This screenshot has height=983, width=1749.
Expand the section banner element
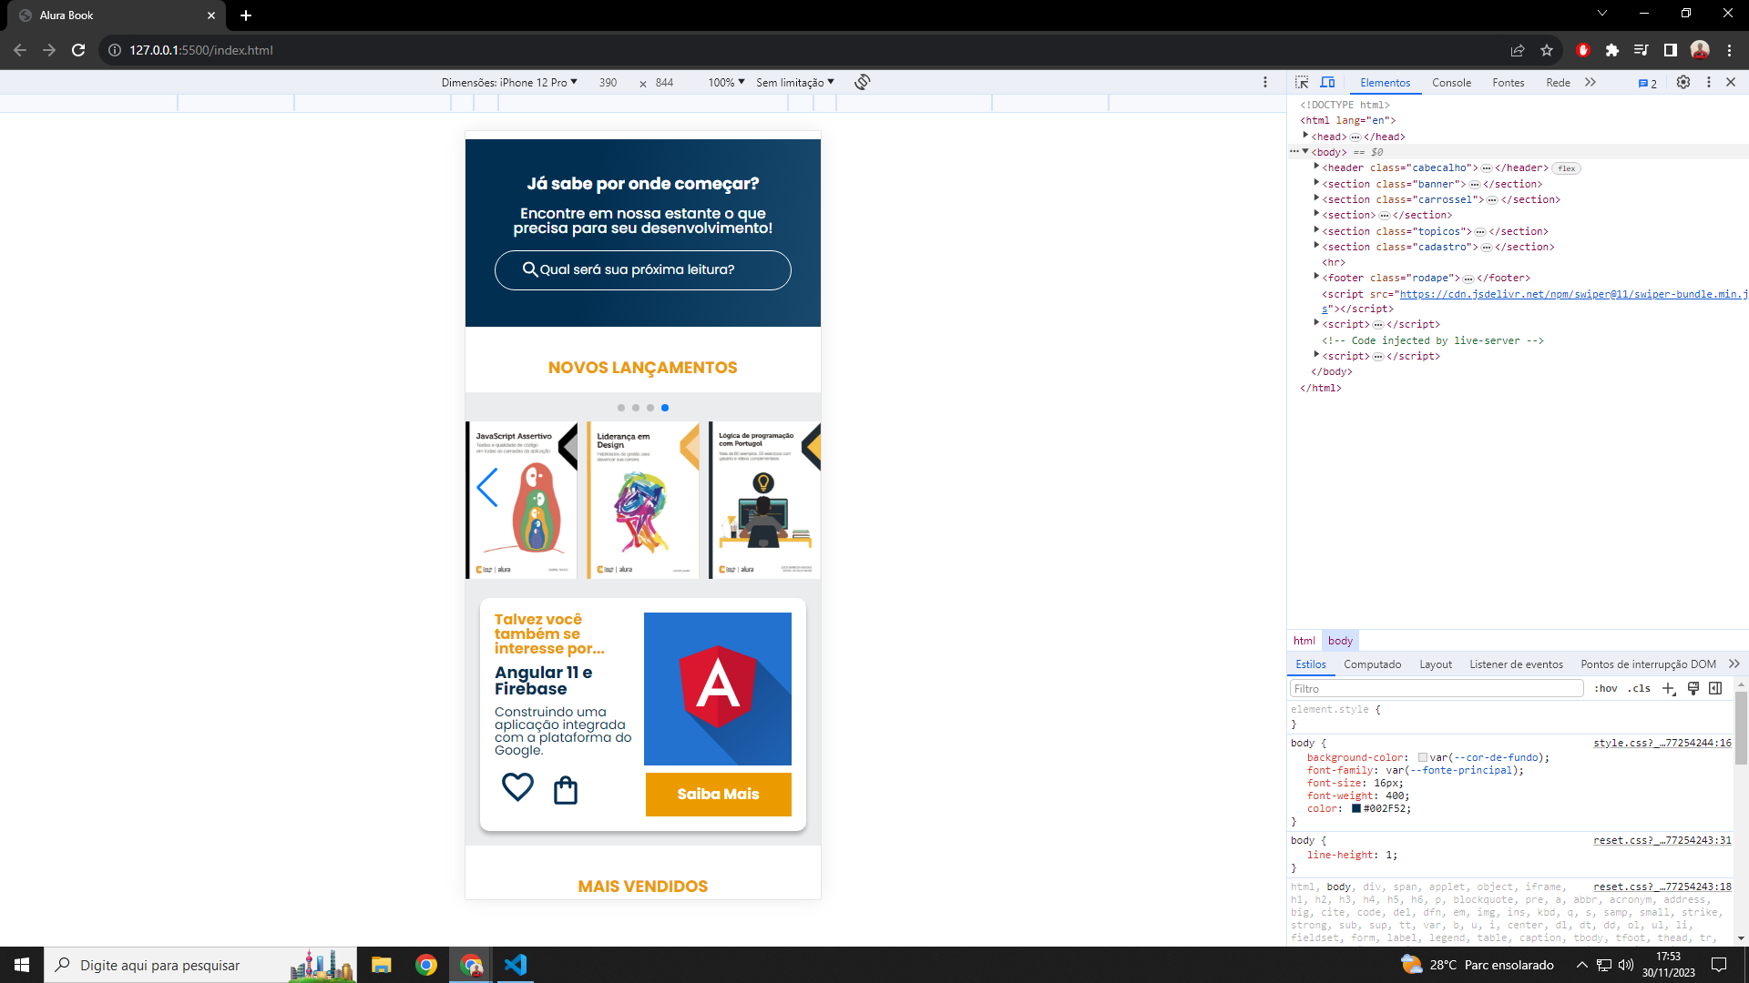(1316, 183)
